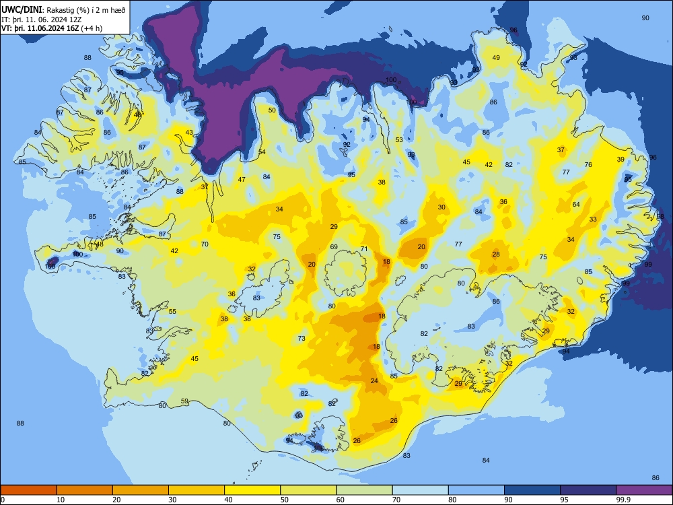Select the 10–20 orange legend swatch
Viewport: 673px width, 505px height.
coord(85,490)
